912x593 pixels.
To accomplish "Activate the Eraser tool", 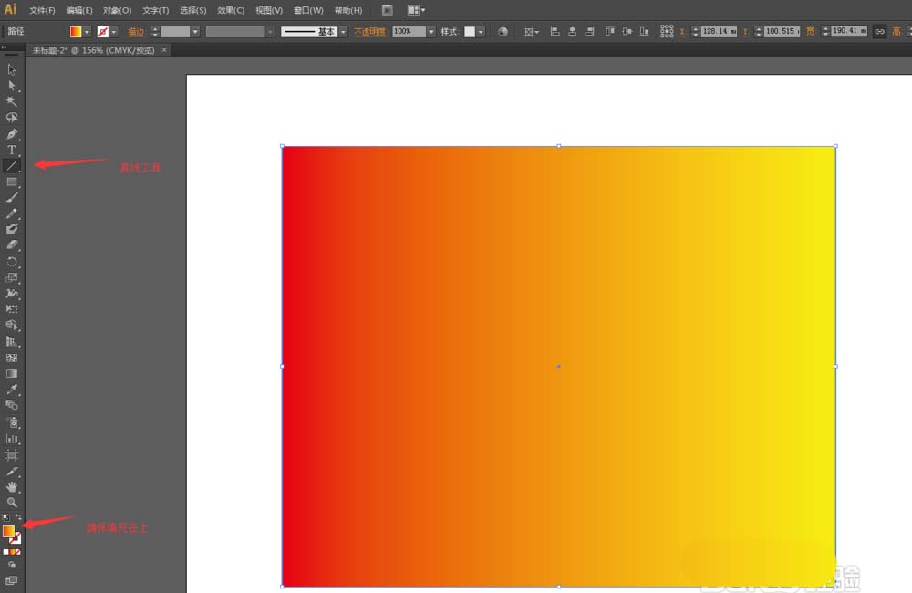I will [12, 245].
